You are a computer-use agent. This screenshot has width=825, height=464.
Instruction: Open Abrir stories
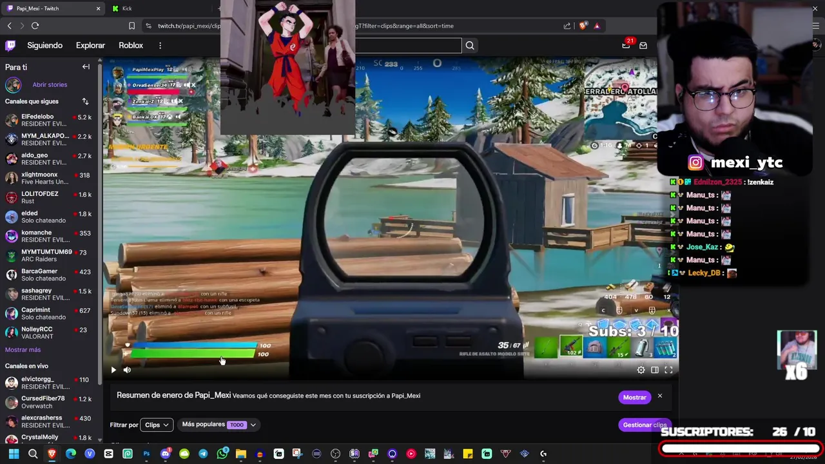[x=50, y=84]
